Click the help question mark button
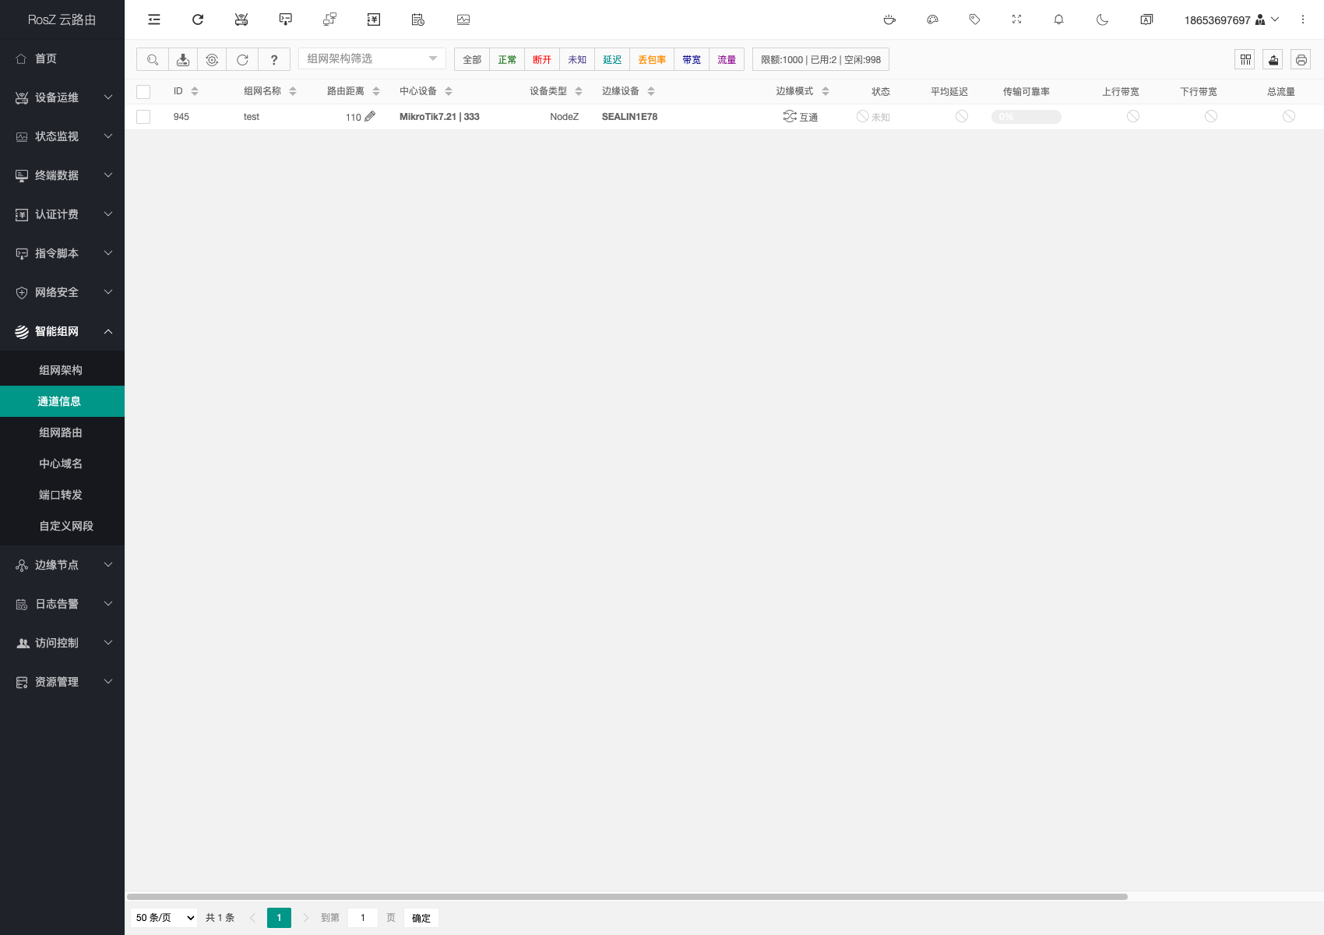Viewport: 1324px width, 935px height. point(273,59)
